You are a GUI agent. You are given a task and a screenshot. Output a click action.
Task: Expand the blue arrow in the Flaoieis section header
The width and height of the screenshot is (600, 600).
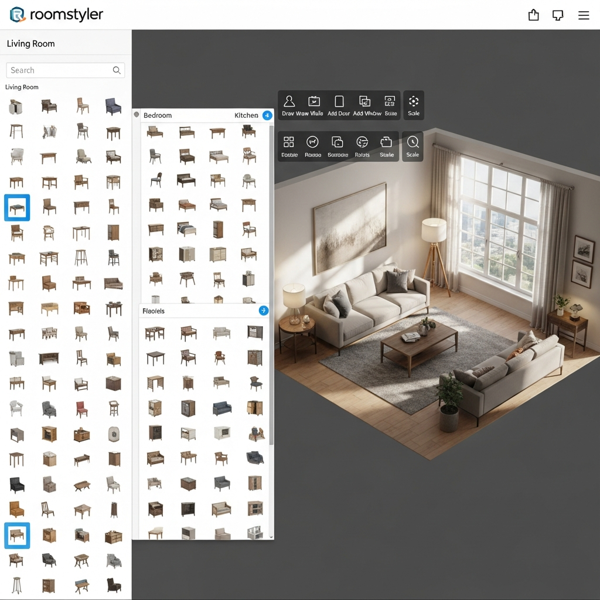[x=264, y=311]
